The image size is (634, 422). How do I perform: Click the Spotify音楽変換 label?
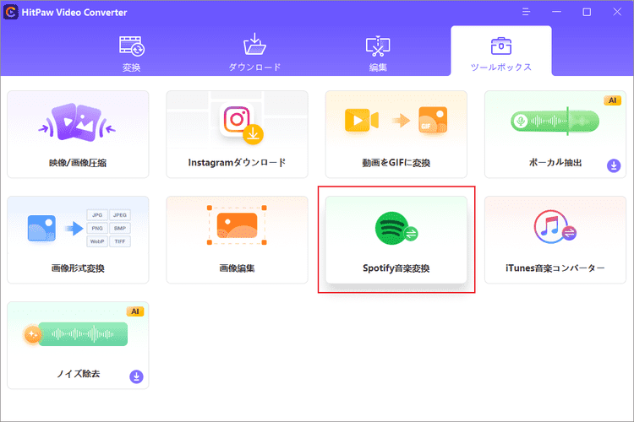[x=396, y=268]
